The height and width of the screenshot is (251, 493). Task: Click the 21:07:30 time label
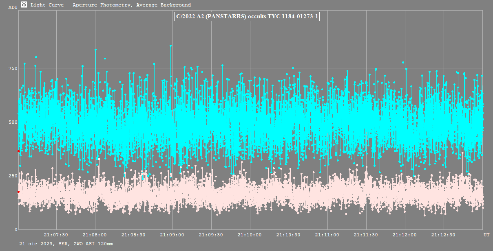(x=56, y=235)
